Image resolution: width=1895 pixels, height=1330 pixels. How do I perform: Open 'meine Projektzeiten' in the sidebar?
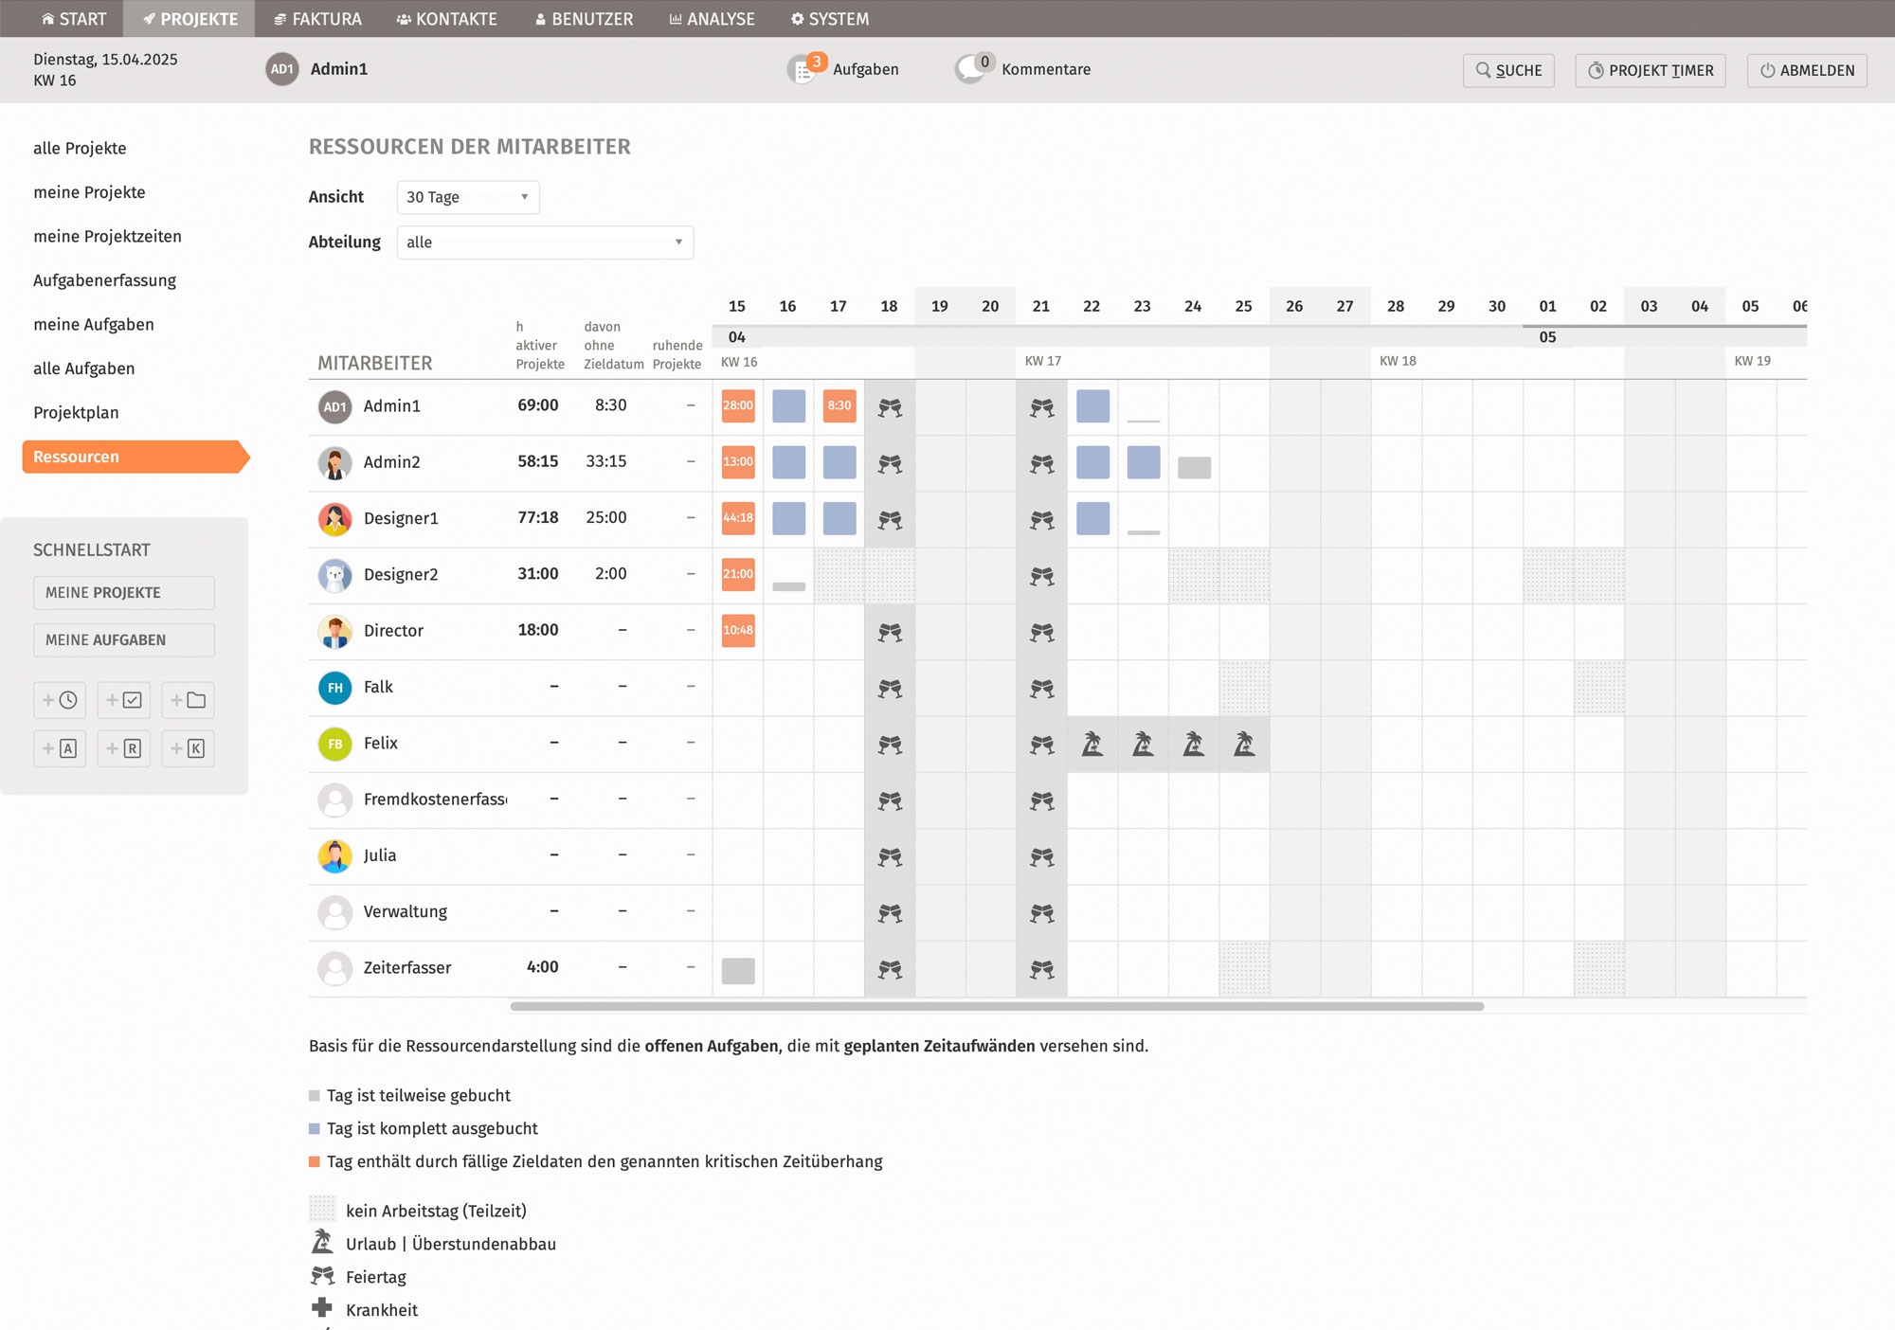(x=107, y=236)
